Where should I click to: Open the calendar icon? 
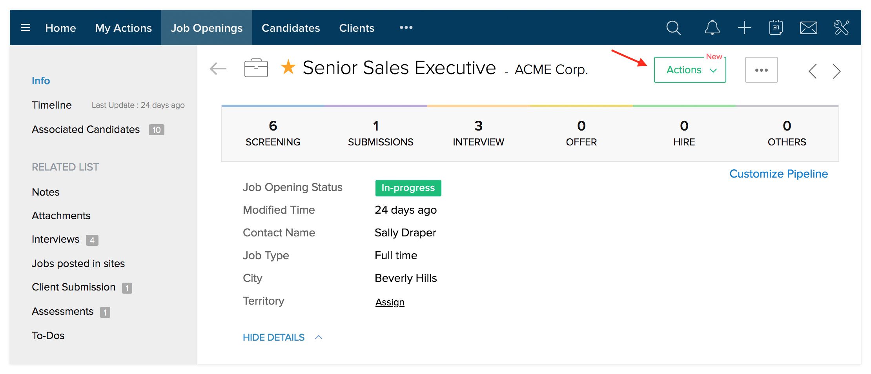(x=776, y=28)
